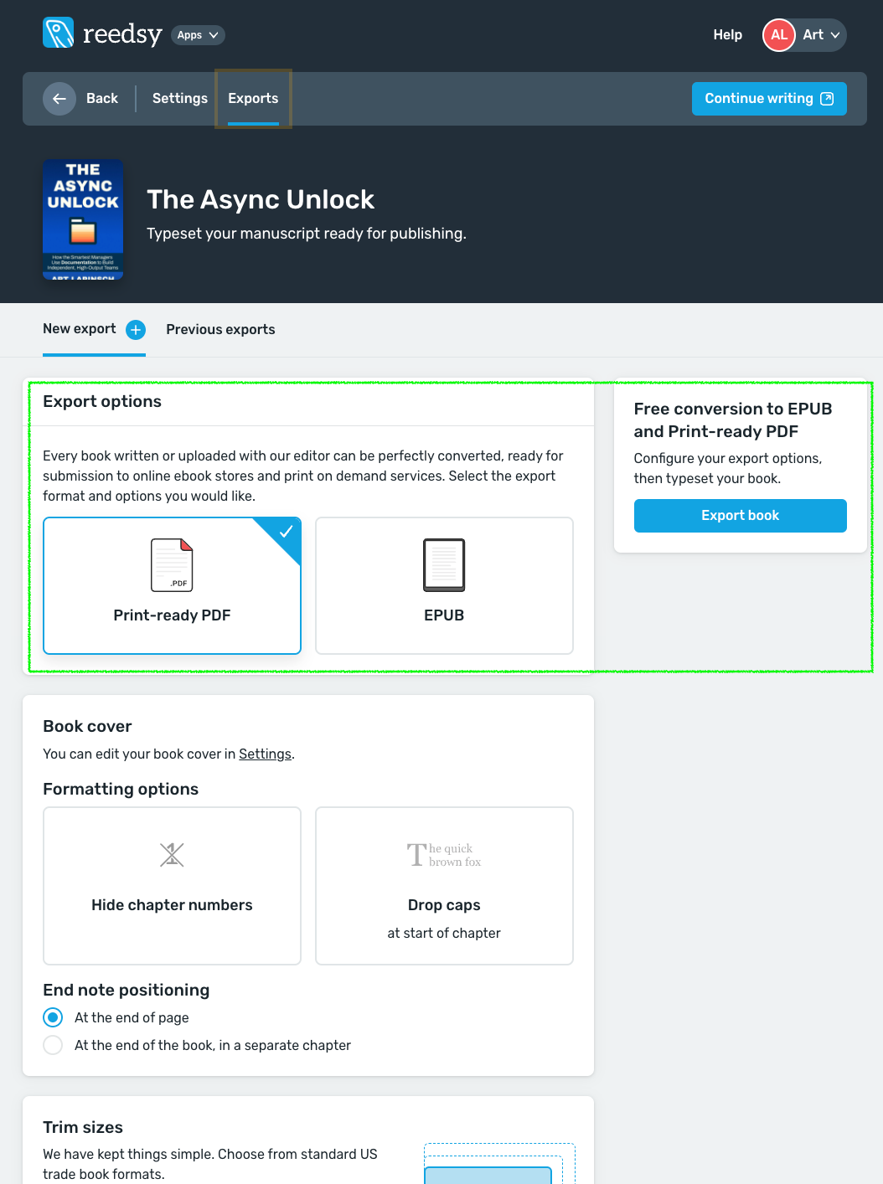
Task: Select the Exports tab
Action: [253, 99]
